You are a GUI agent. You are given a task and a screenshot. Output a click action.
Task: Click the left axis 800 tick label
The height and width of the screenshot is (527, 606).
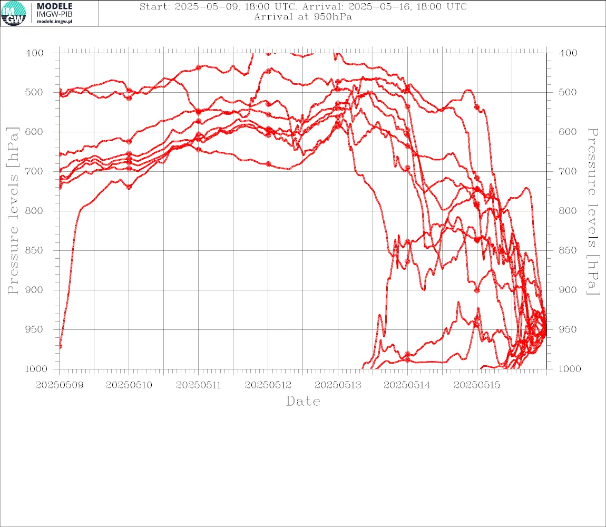point(34,211)
